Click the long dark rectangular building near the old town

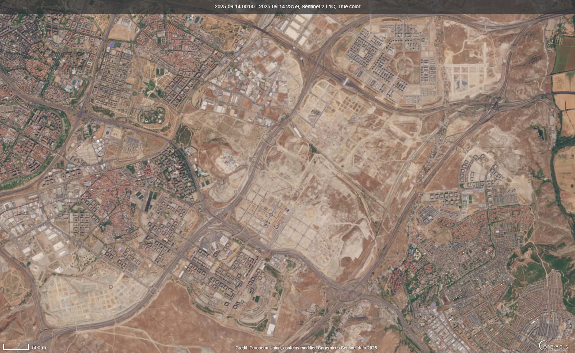tap(148, 203)
